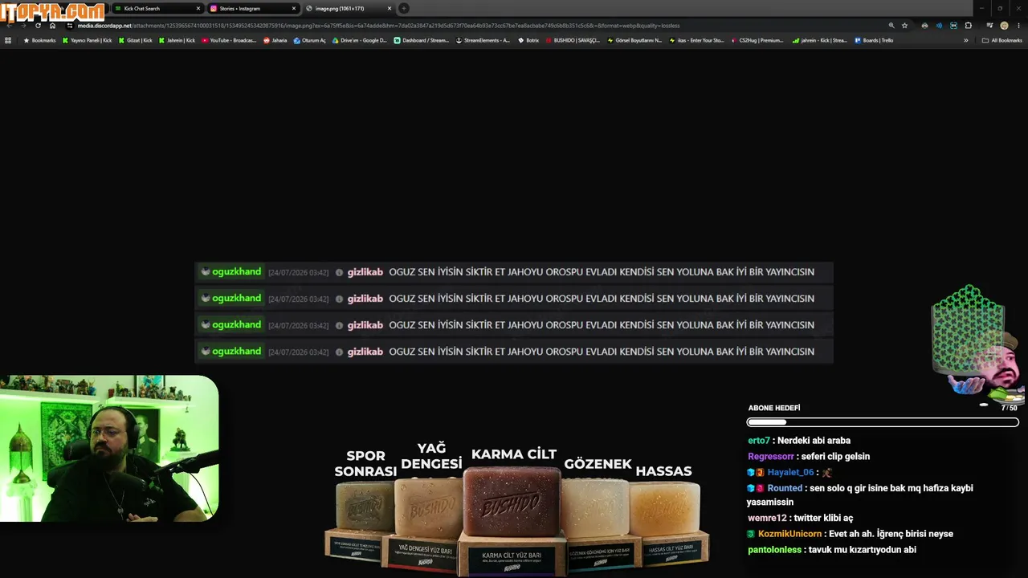This screenshot has height=578, width=1028.
Task: Open the BUSHIDO | SAVAŞÇI... bookmark
Action: coord(573,40)
